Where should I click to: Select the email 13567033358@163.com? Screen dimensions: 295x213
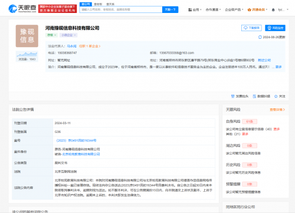point(176,53)
